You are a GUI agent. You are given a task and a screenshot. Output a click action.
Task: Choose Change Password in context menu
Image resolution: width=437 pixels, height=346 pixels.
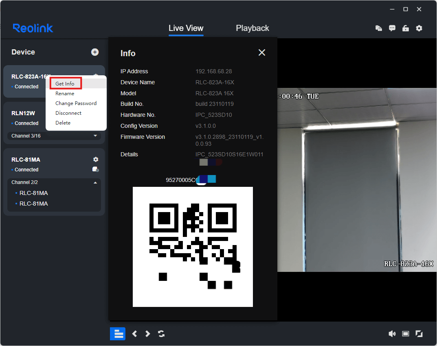click(x=76, y=103)
